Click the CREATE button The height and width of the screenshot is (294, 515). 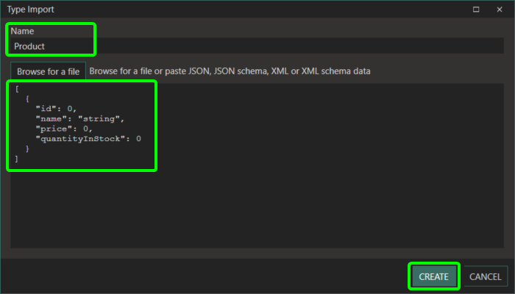[433, 276]
